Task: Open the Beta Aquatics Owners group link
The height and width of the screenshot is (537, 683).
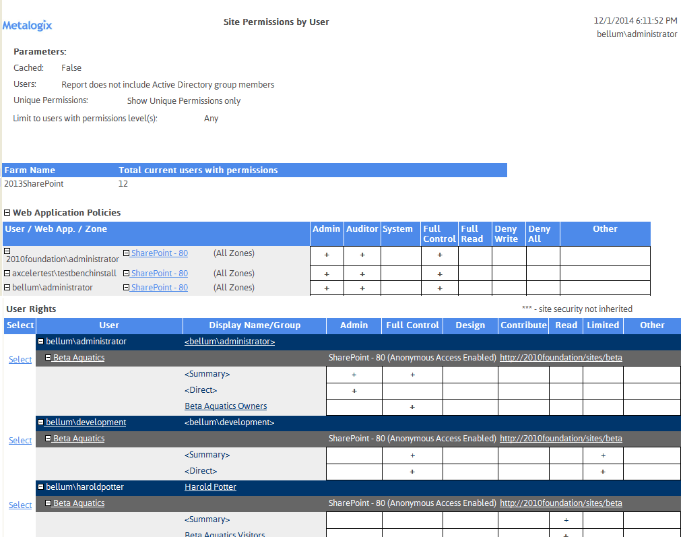Action: [x=226, y=406]
